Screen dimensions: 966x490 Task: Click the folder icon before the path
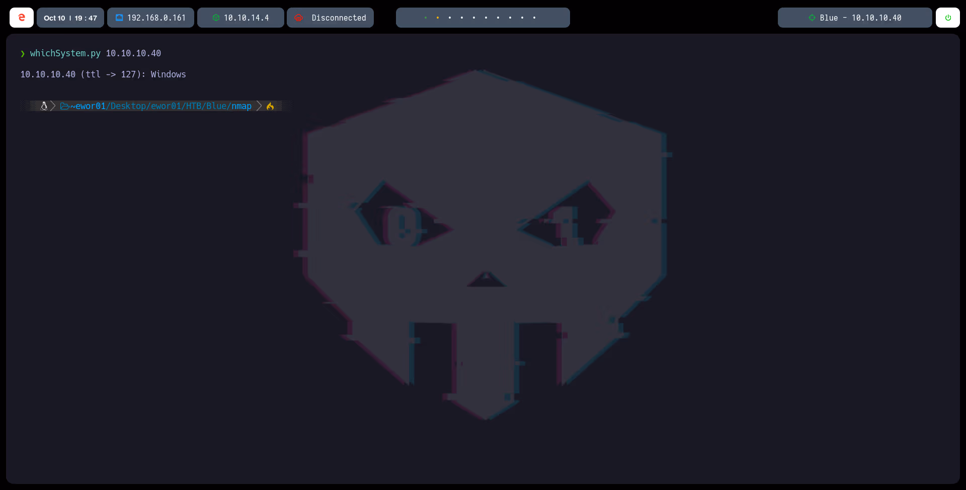(x=64, y=106)
